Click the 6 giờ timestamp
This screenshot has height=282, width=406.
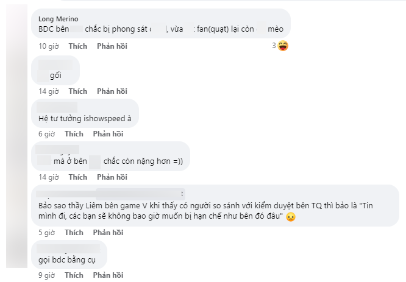46,134
